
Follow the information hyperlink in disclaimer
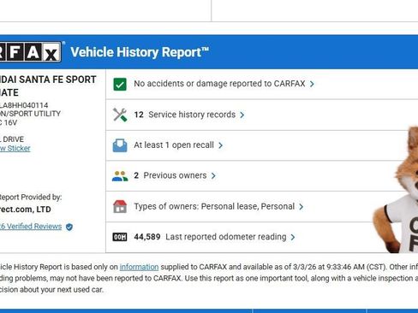139,267
